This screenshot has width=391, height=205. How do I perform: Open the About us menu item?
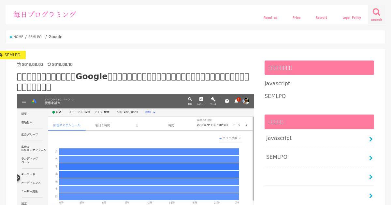pos(270,18)
